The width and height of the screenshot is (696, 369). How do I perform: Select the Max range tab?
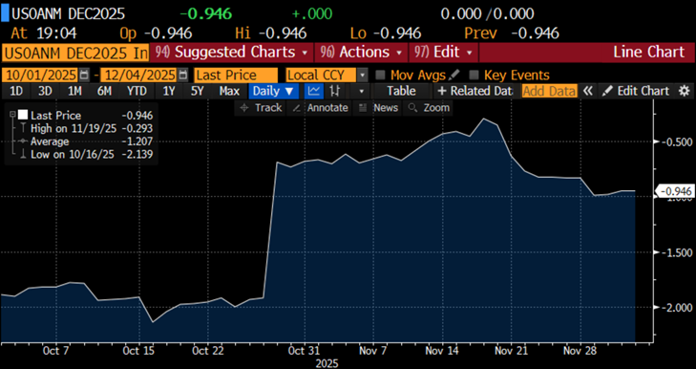point(229,91)
